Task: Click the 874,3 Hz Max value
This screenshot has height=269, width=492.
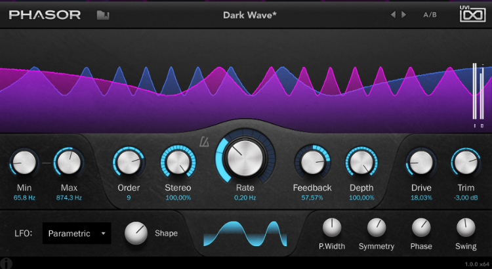Action: click(69, 197)
